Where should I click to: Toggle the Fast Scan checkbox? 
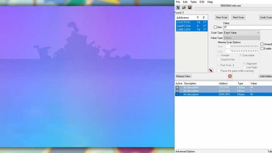click(x=218, y=65)
